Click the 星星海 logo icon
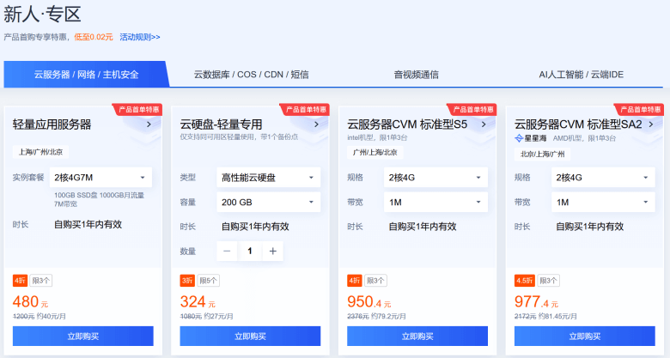The image size is (670, 358). pyautogui.click(x=519, y=137)
